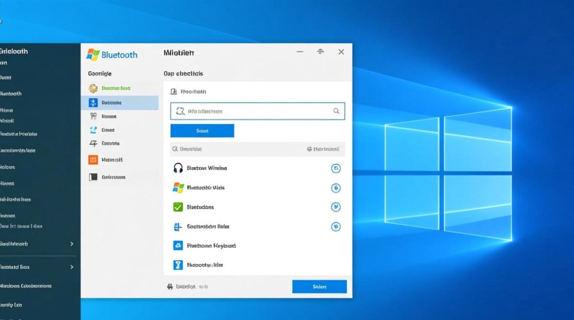This screenshot has height=320, width=574.
Task: Click the headphones icon in device list
Action: click(178, 168)
